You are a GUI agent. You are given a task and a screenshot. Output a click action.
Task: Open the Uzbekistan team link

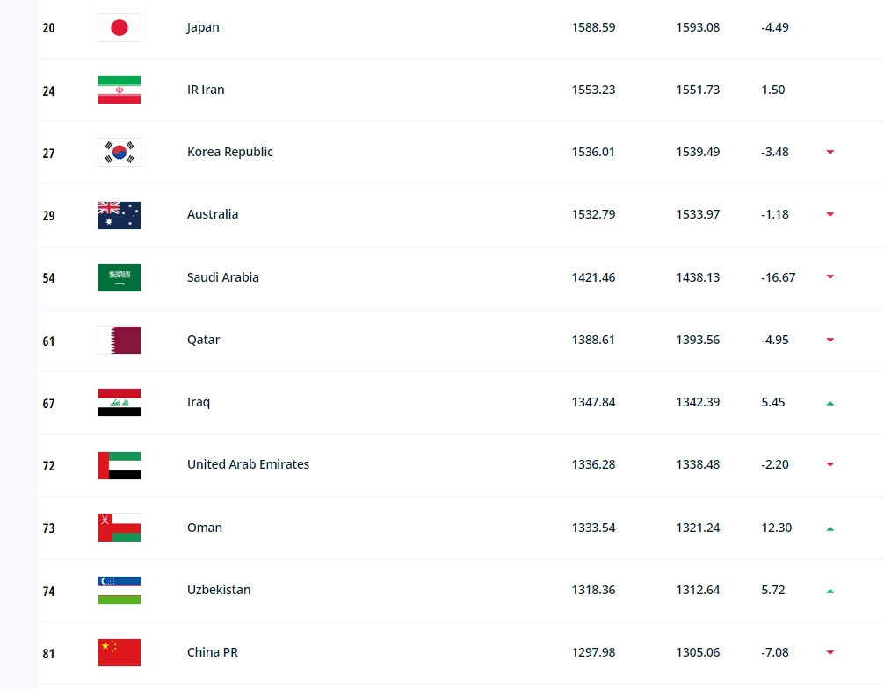point(219,590)
